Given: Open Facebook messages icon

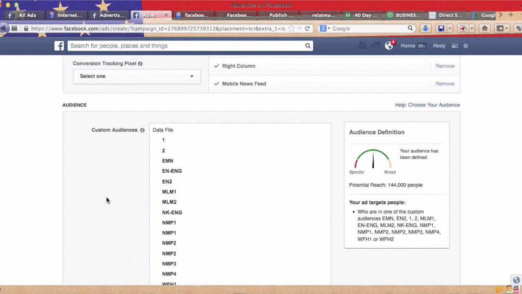Looking at the screenshot, I should pos(376,46).
